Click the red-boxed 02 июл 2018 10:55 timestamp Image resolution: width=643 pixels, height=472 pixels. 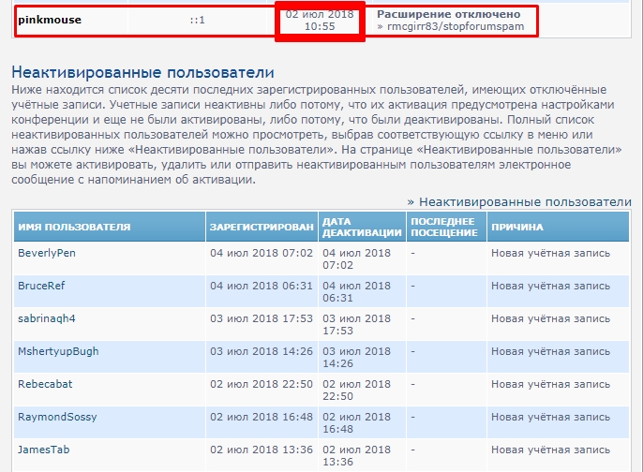pyautogui.click(x=319, y=22)
